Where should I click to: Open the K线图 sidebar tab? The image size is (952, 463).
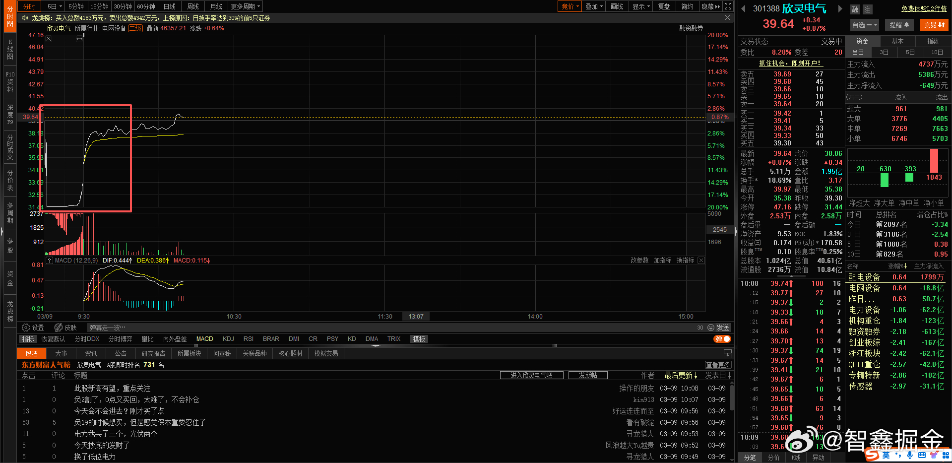pos(10,49)
